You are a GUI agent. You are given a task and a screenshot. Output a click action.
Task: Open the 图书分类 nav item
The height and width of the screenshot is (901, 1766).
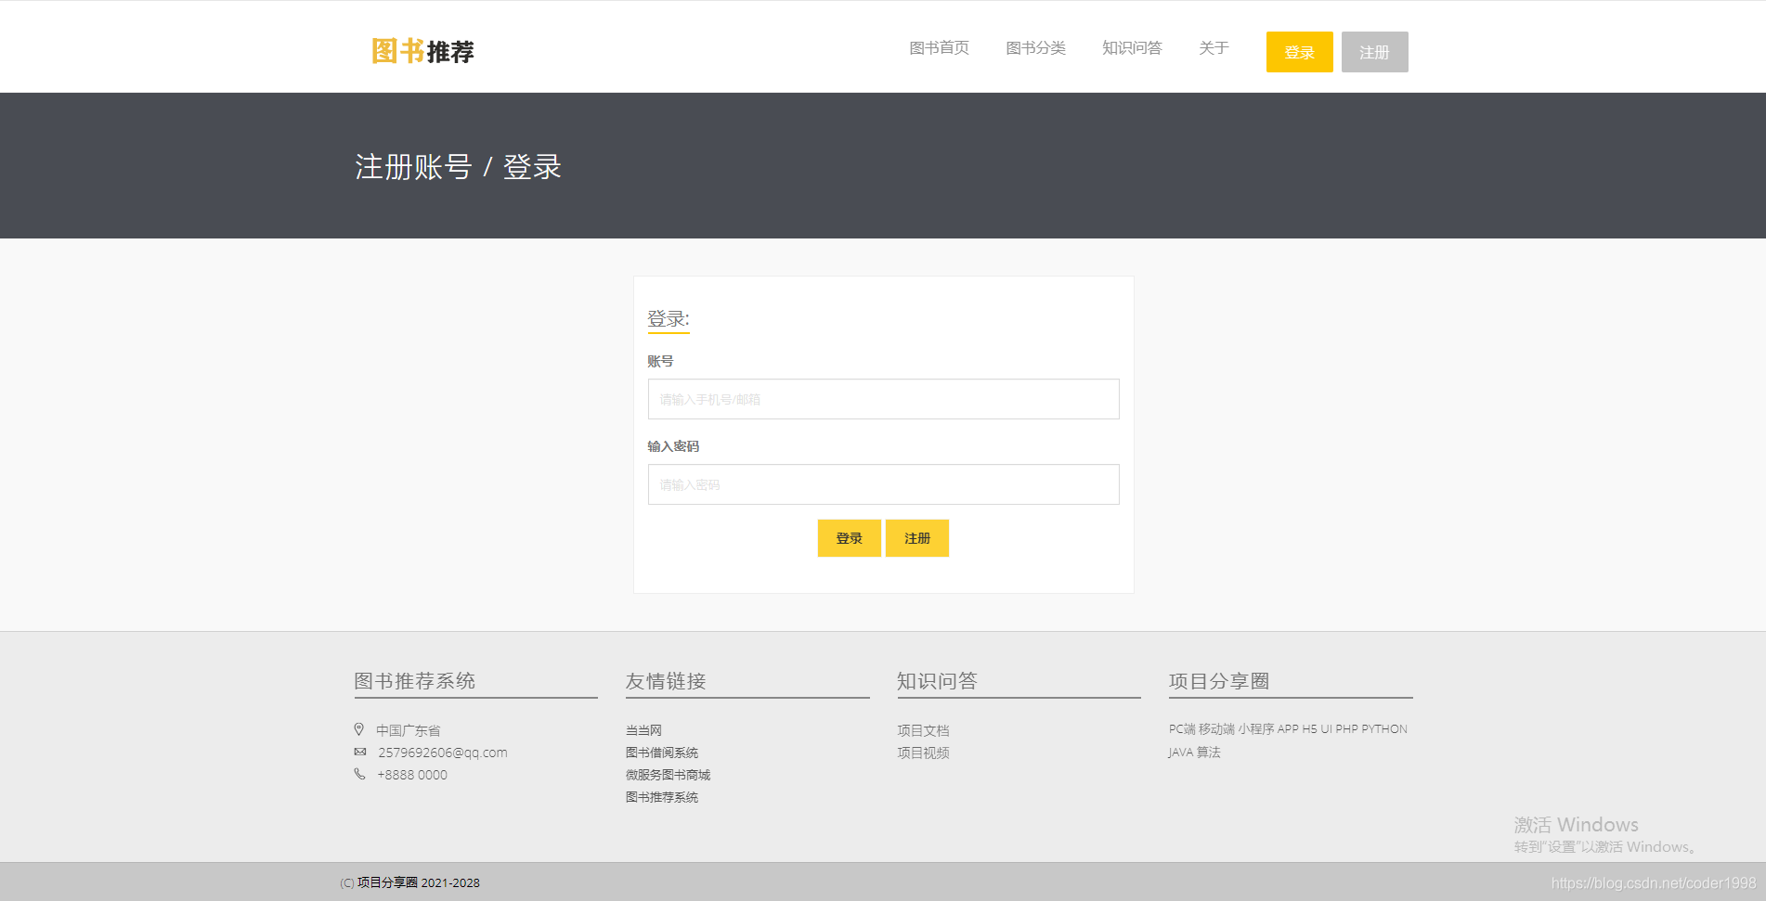1035,48
